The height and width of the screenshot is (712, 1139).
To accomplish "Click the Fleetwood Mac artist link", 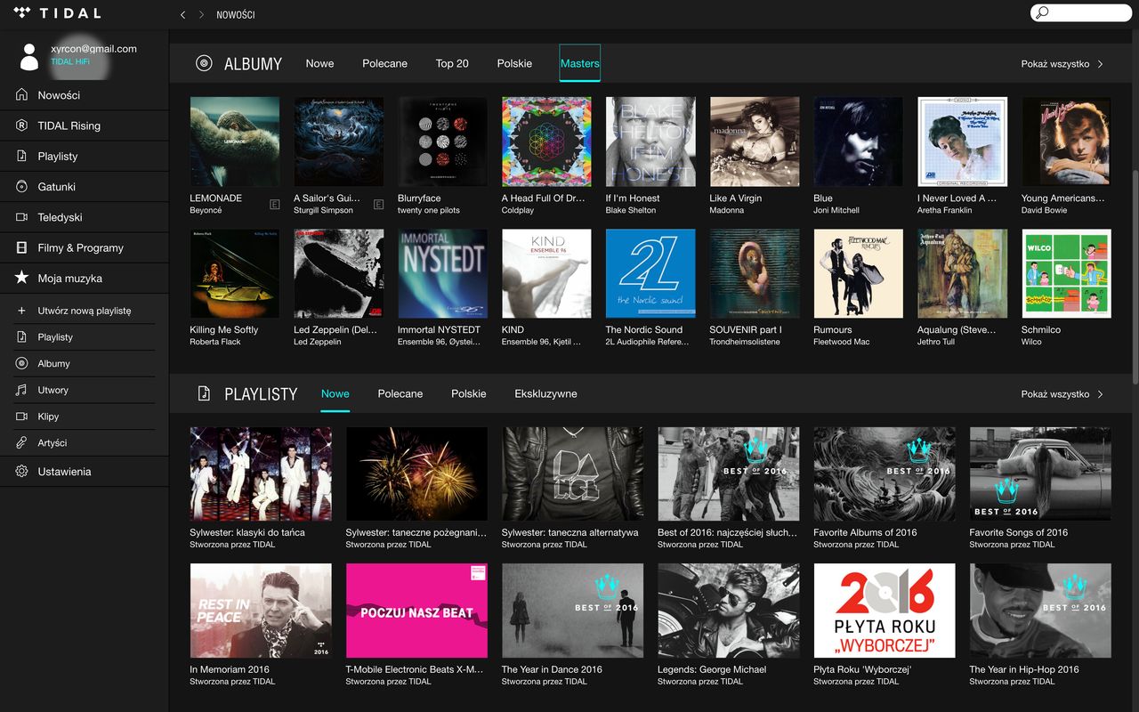I will [x=842, y=342].
